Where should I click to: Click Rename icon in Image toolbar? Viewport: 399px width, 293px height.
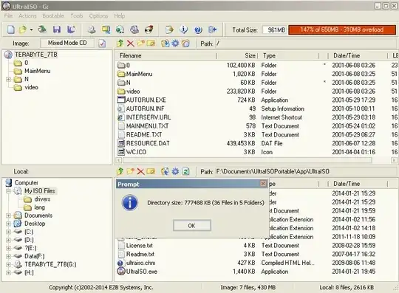coord(151,44)
